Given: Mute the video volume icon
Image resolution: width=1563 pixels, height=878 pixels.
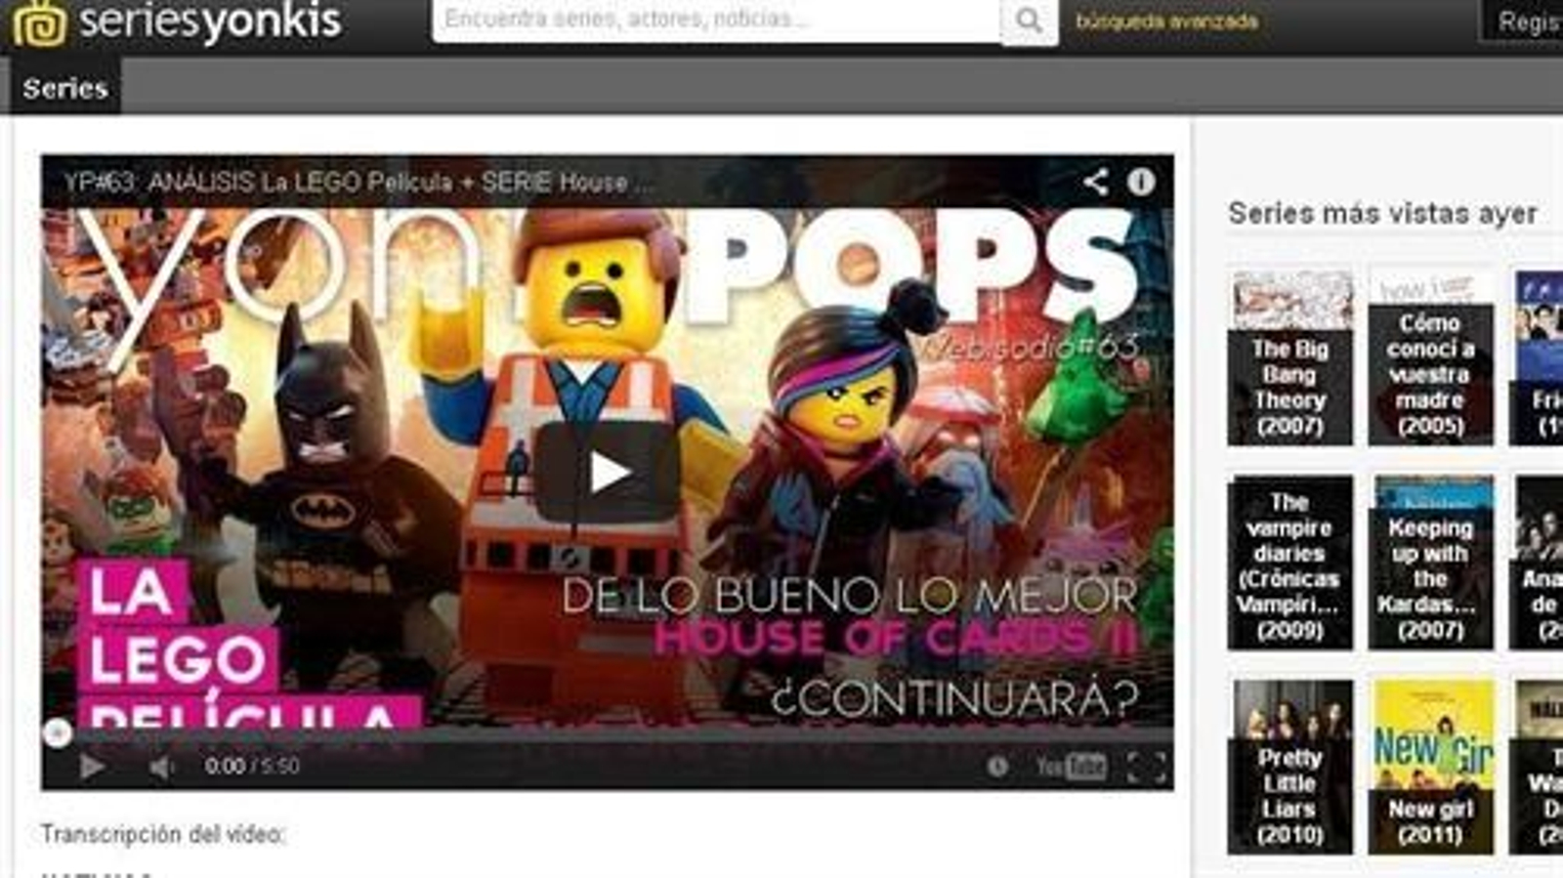Looking at the screenshot, I should 160,768.
